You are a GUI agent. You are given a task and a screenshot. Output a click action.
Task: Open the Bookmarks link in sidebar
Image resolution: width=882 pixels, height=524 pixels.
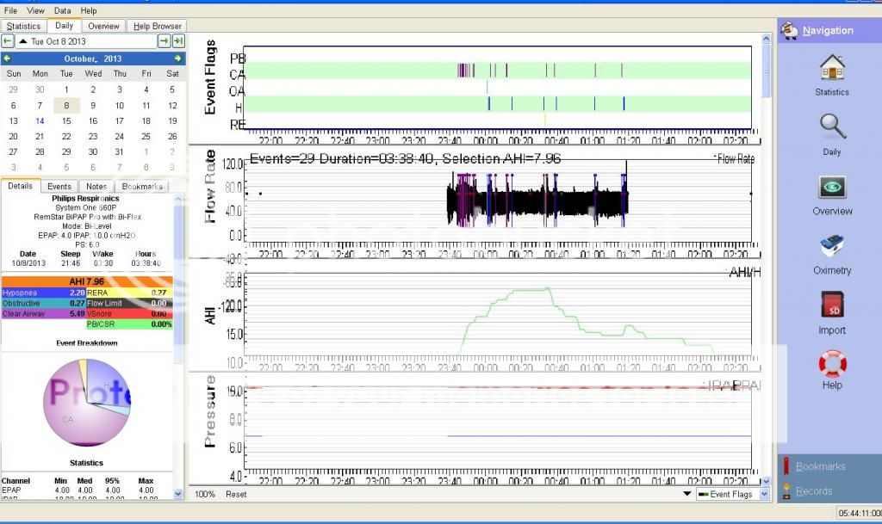click(x=820, y=466)
